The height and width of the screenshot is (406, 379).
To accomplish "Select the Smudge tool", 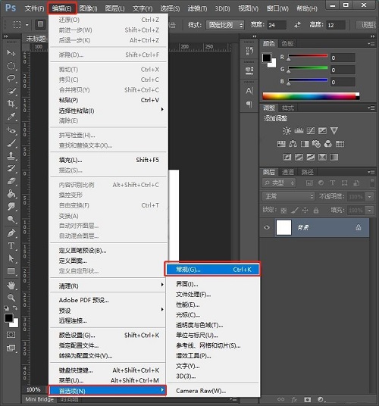I will coord(11,206).
